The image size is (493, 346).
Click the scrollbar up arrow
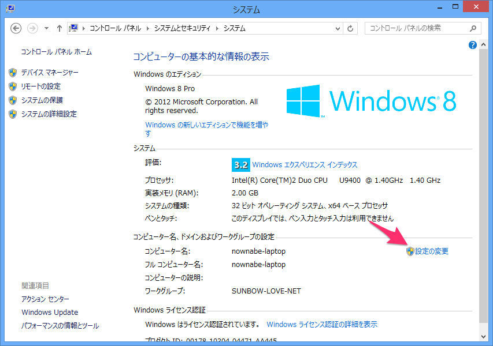point(483,45)
